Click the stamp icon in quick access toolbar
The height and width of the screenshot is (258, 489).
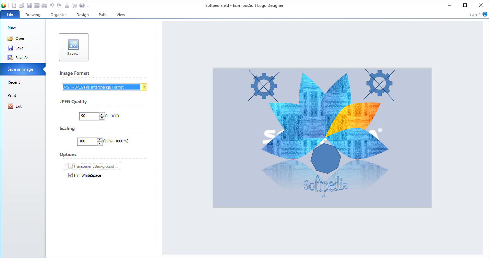67,5
